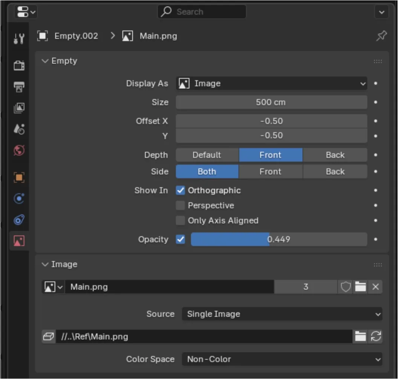
Task: Reload the image with refresh icon
Action: (376, 337)
